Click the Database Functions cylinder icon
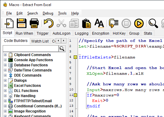 (11, 65)
